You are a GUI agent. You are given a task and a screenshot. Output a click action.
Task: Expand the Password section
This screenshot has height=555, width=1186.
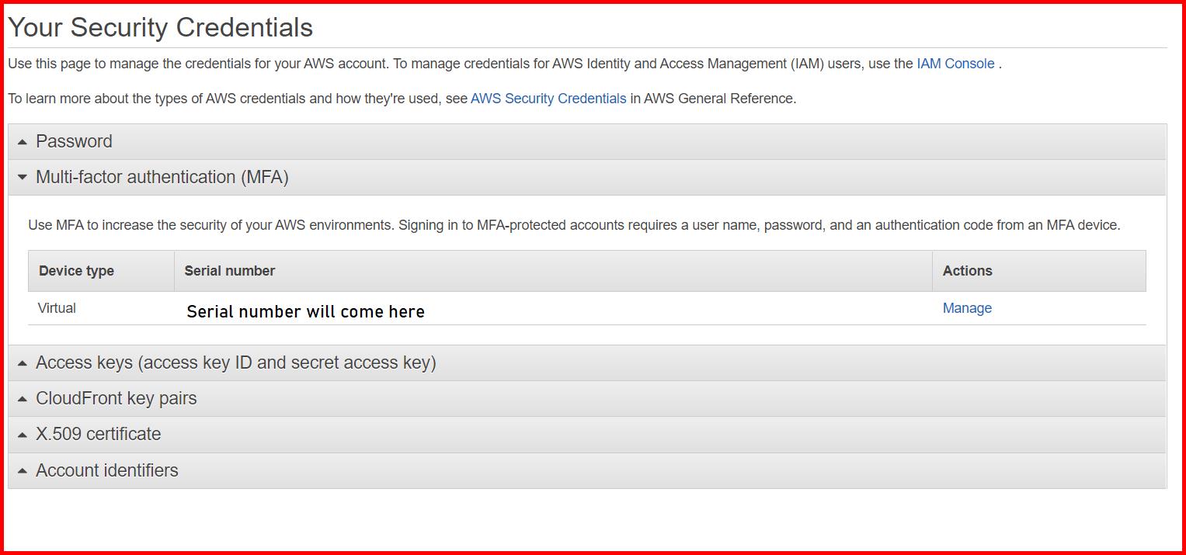(x=74, y=141)
